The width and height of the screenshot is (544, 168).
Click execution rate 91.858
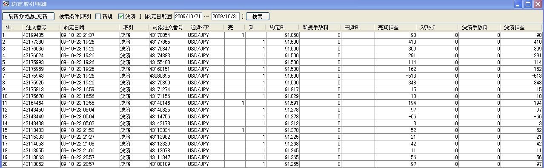click(292, 35)
